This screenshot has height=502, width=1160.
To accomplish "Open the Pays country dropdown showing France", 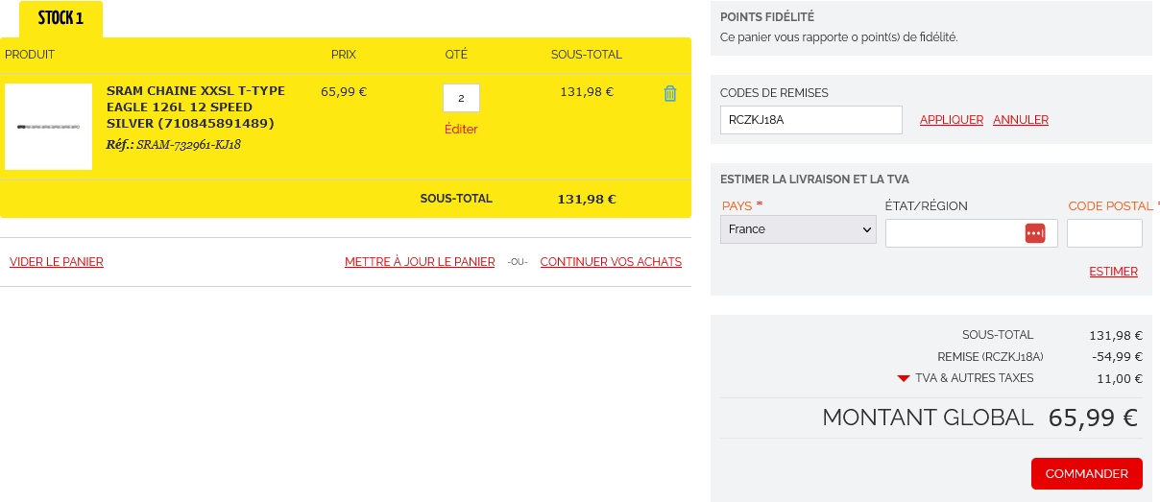I will (x=798, y=229).
